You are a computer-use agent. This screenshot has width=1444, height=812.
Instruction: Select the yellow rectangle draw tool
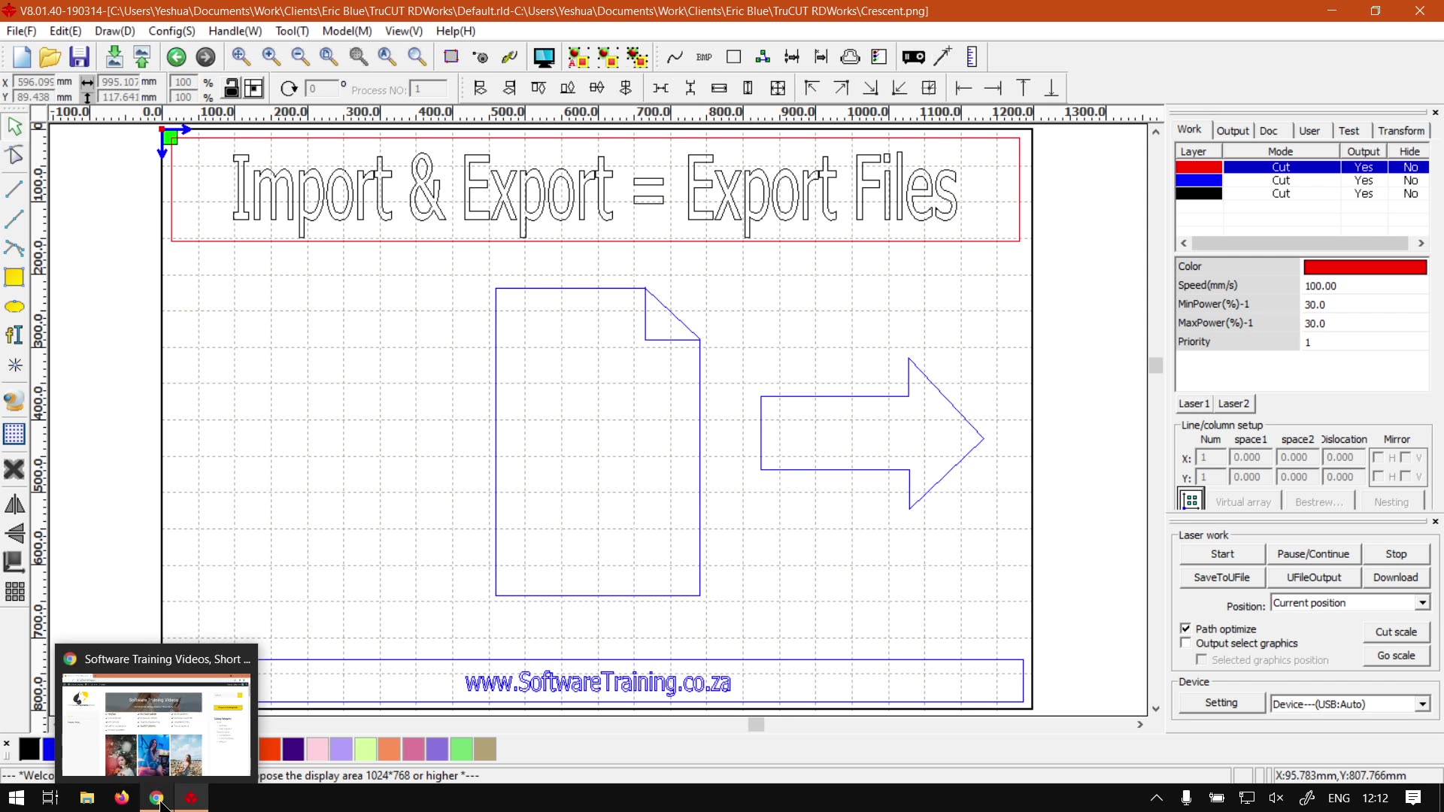point(14,277)
